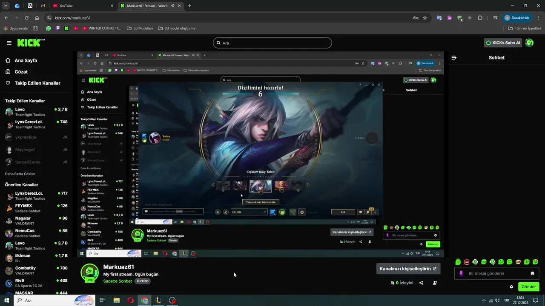
Task: Switch to the YouTube tab
Action: 83,6
